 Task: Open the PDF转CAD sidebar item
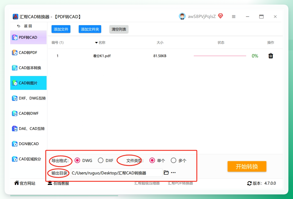point(28,37)
